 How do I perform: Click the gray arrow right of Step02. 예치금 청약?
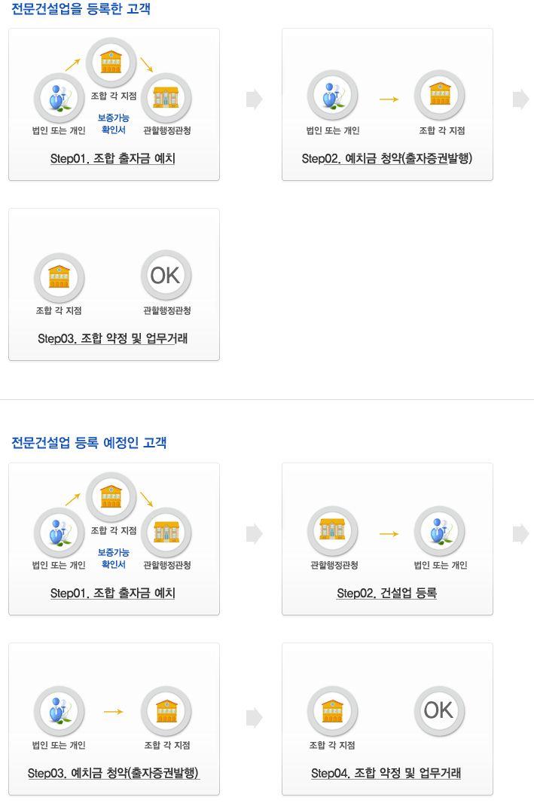(x=521, y=99)
